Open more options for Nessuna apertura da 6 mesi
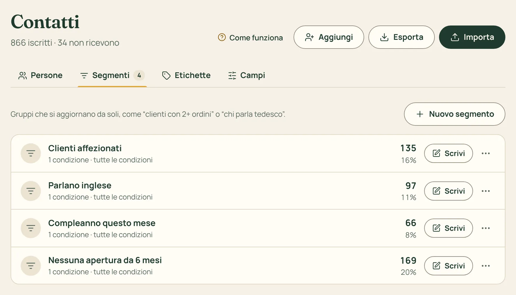Viewport: 516px width, 295px height. tap(486, 266)
